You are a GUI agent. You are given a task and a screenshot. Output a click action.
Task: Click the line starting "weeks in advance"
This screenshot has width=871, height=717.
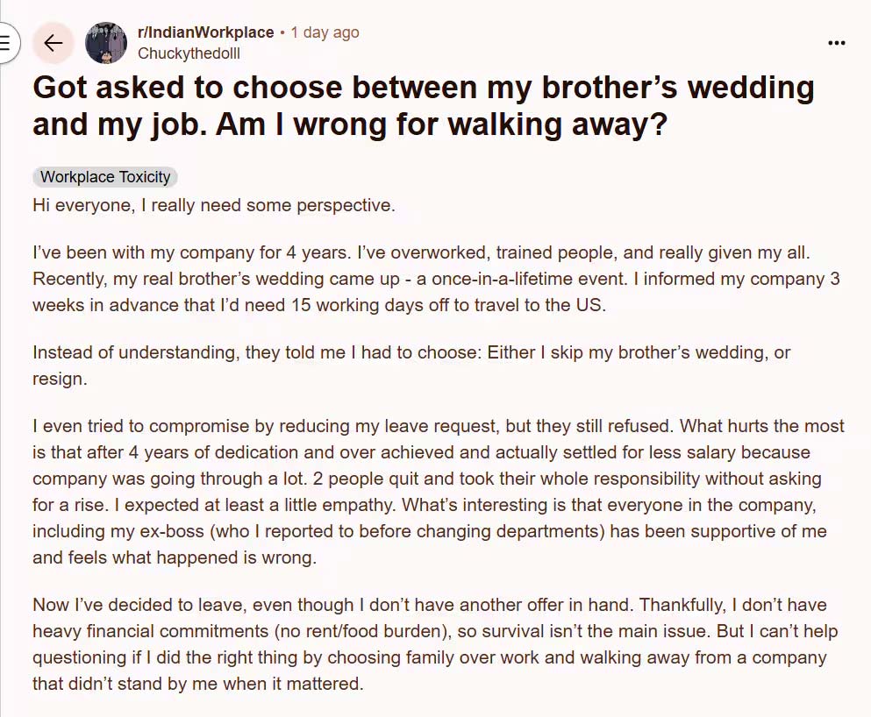pos(319,306)
